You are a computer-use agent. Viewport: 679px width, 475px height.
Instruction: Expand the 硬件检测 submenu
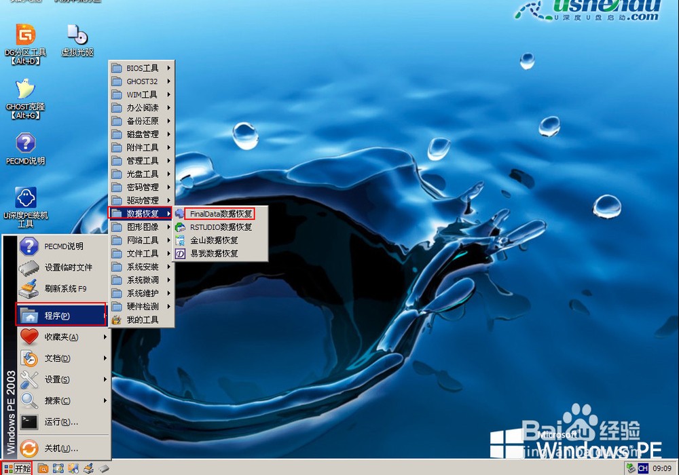click(x=143, y=306)
